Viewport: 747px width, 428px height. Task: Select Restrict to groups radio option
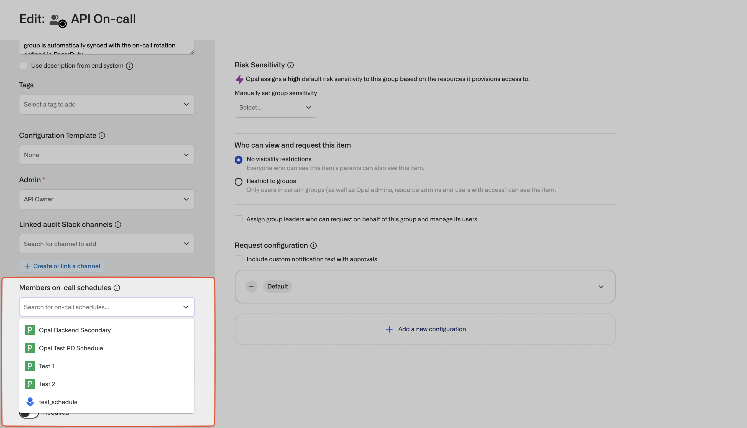(x=238, y=182)
